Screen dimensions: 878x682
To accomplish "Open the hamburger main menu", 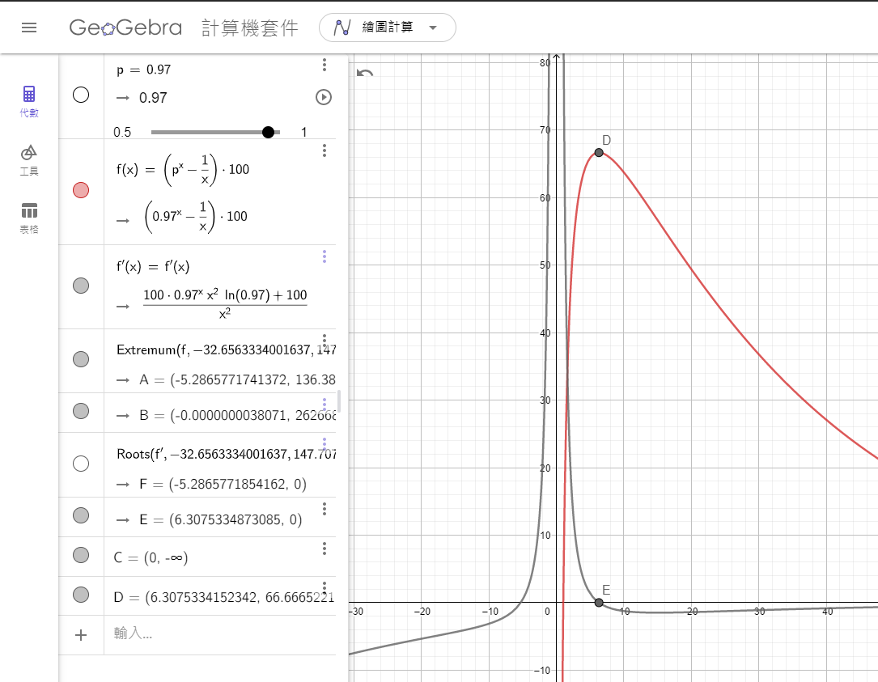I will click(29, 28).
